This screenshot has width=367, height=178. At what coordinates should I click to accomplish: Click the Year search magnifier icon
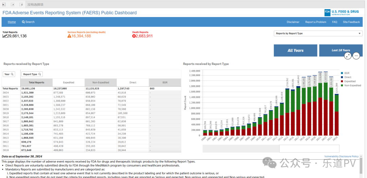(12, 74)
